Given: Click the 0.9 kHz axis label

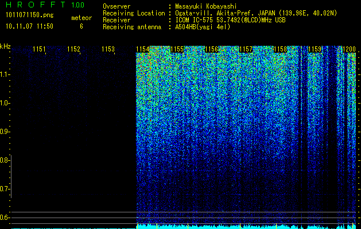Looking at the screenshot, I should point(4,132).
